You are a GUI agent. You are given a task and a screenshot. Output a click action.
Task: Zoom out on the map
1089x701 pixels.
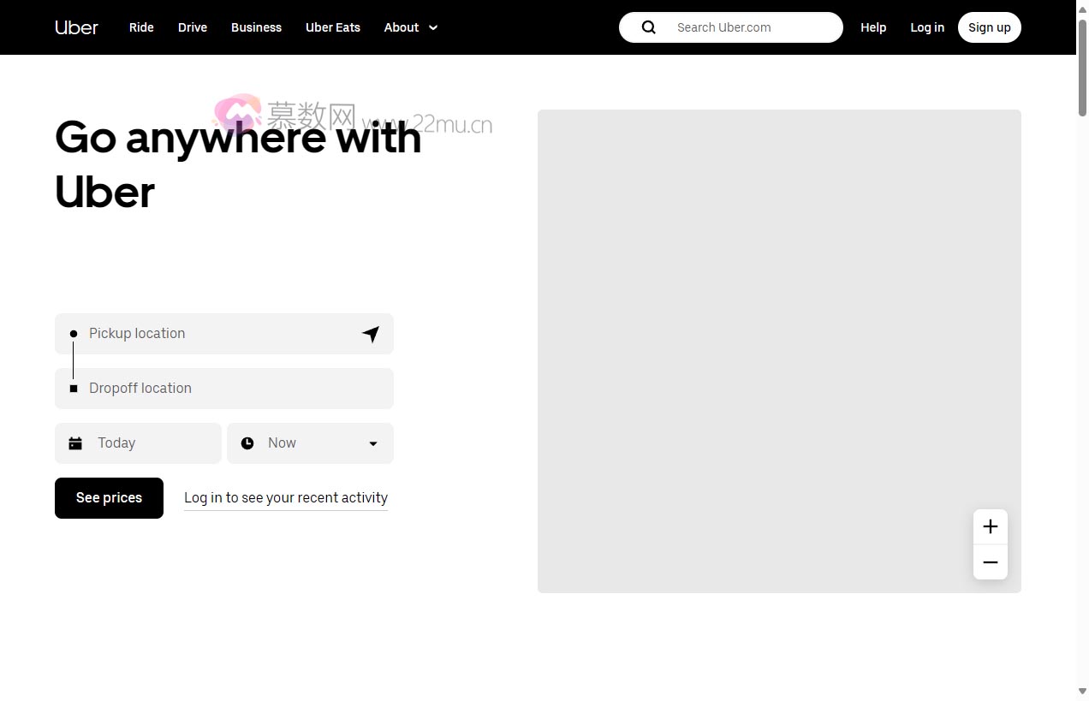point(990,562)
